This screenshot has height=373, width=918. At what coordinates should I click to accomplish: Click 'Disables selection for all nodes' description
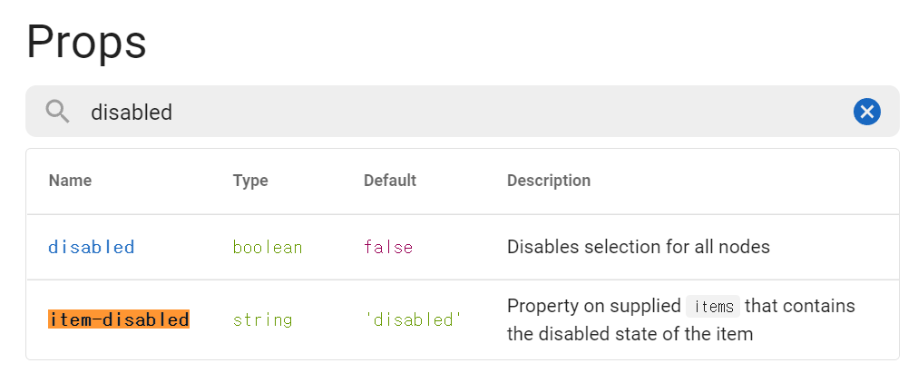pyautogui.click(x=638, y=247)
